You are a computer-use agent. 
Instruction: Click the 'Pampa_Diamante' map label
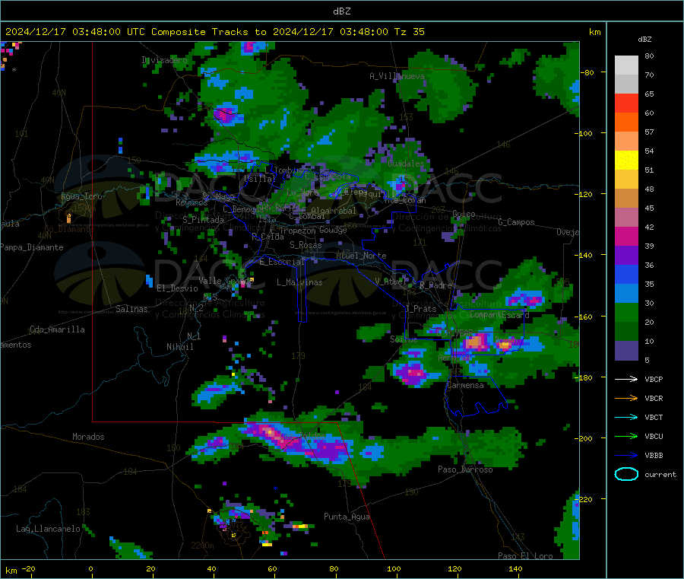[32, 247]
